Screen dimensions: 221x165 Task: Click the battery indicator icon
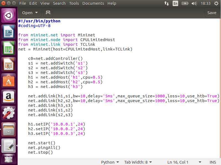pyautogui.click(x=185, y=3)
